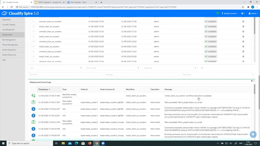Expand the Log Levels filter dropdown
The image size is (260, 146).
click(x=170, y=68)
